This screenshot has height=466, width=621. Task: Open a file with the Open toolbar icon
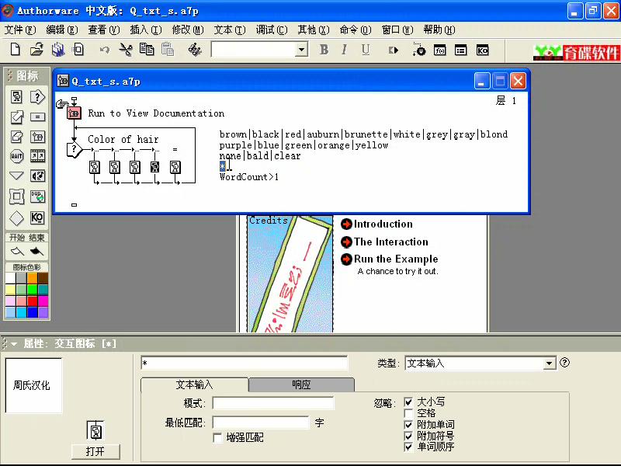[36, 50]
